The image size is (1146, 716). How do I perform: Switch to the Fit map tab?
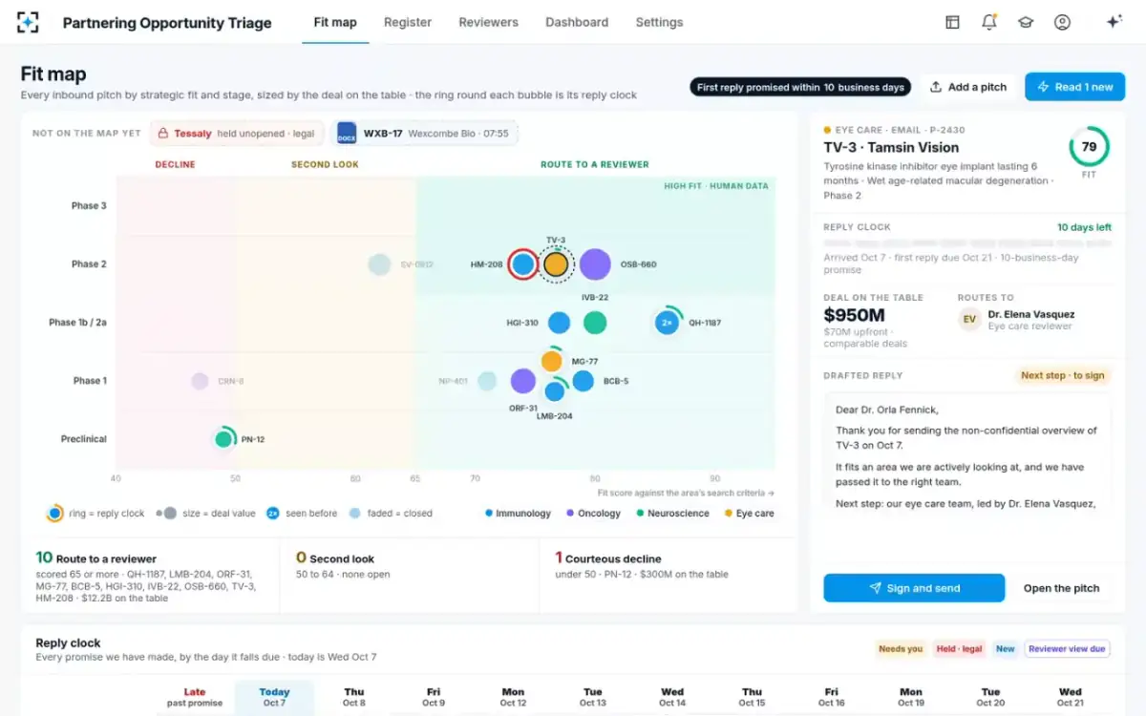pos(335,22)
